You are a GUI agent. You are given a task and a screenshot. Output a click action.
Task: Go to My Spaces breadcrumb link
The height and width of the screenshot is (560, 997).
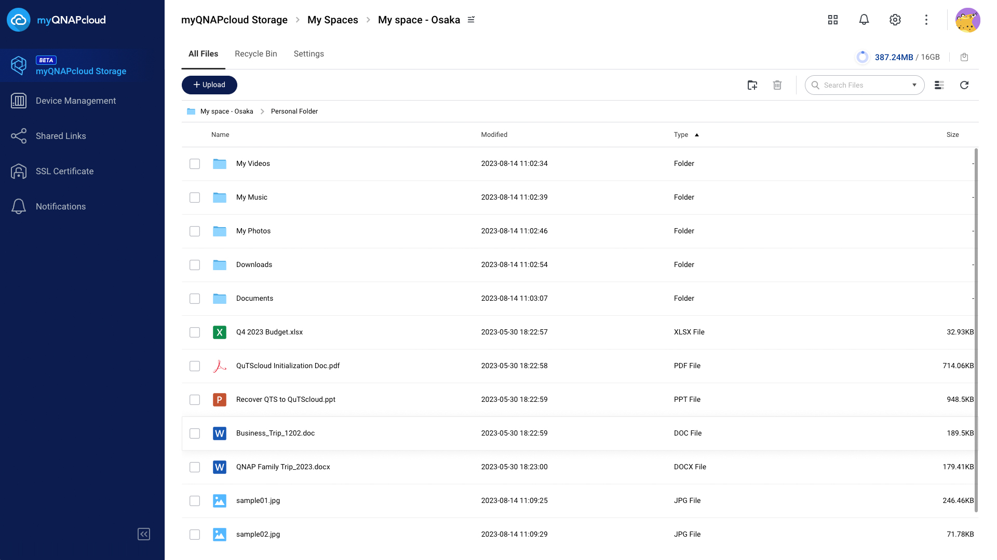pos(332,20)
